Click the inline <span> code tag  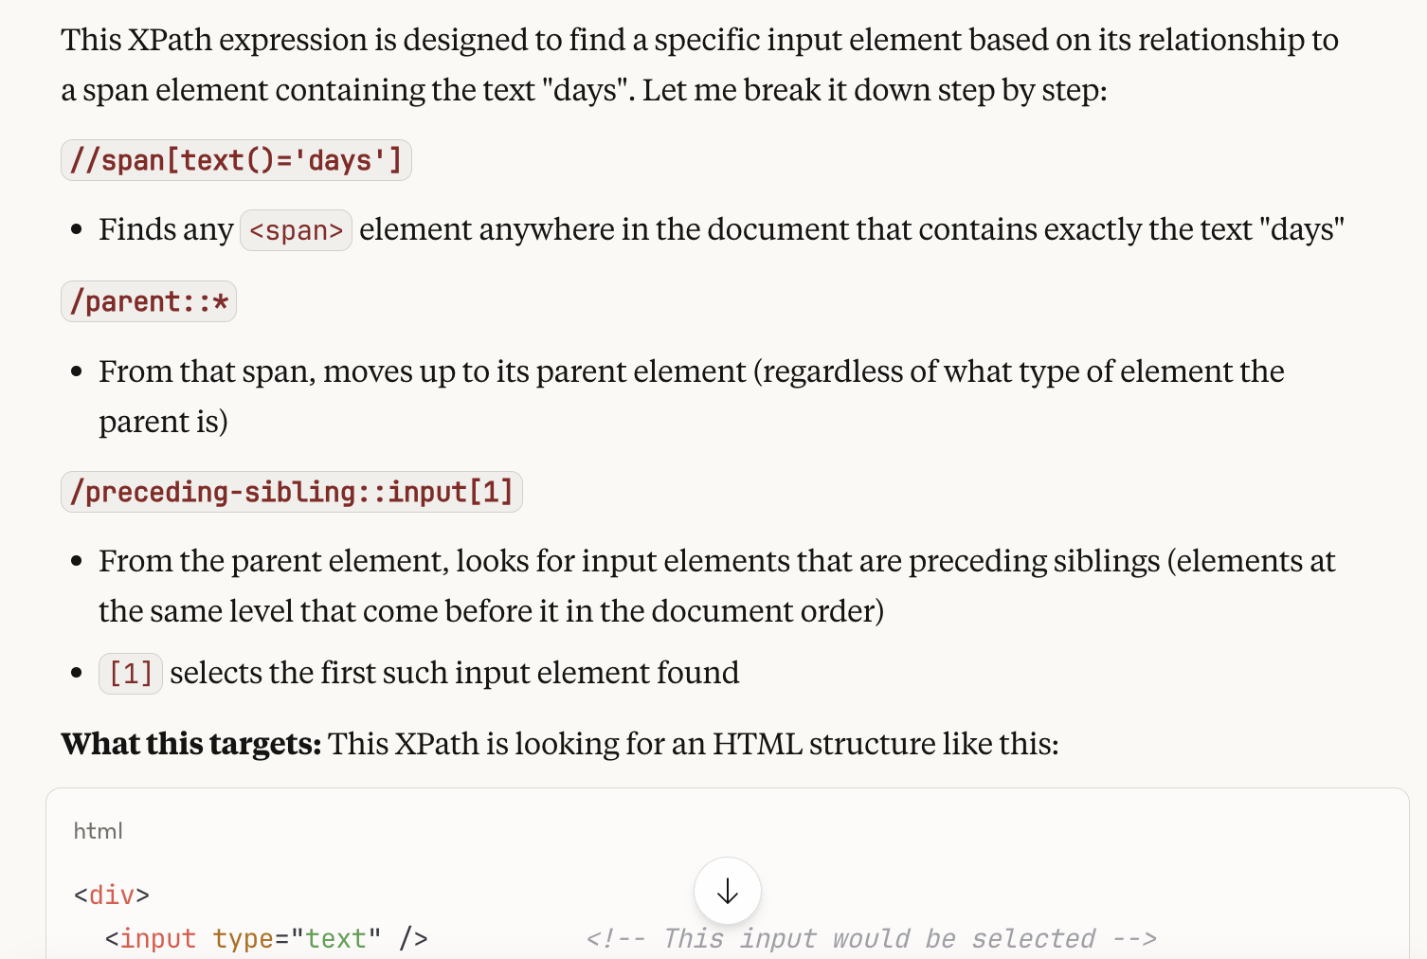[x=296, y=230]
